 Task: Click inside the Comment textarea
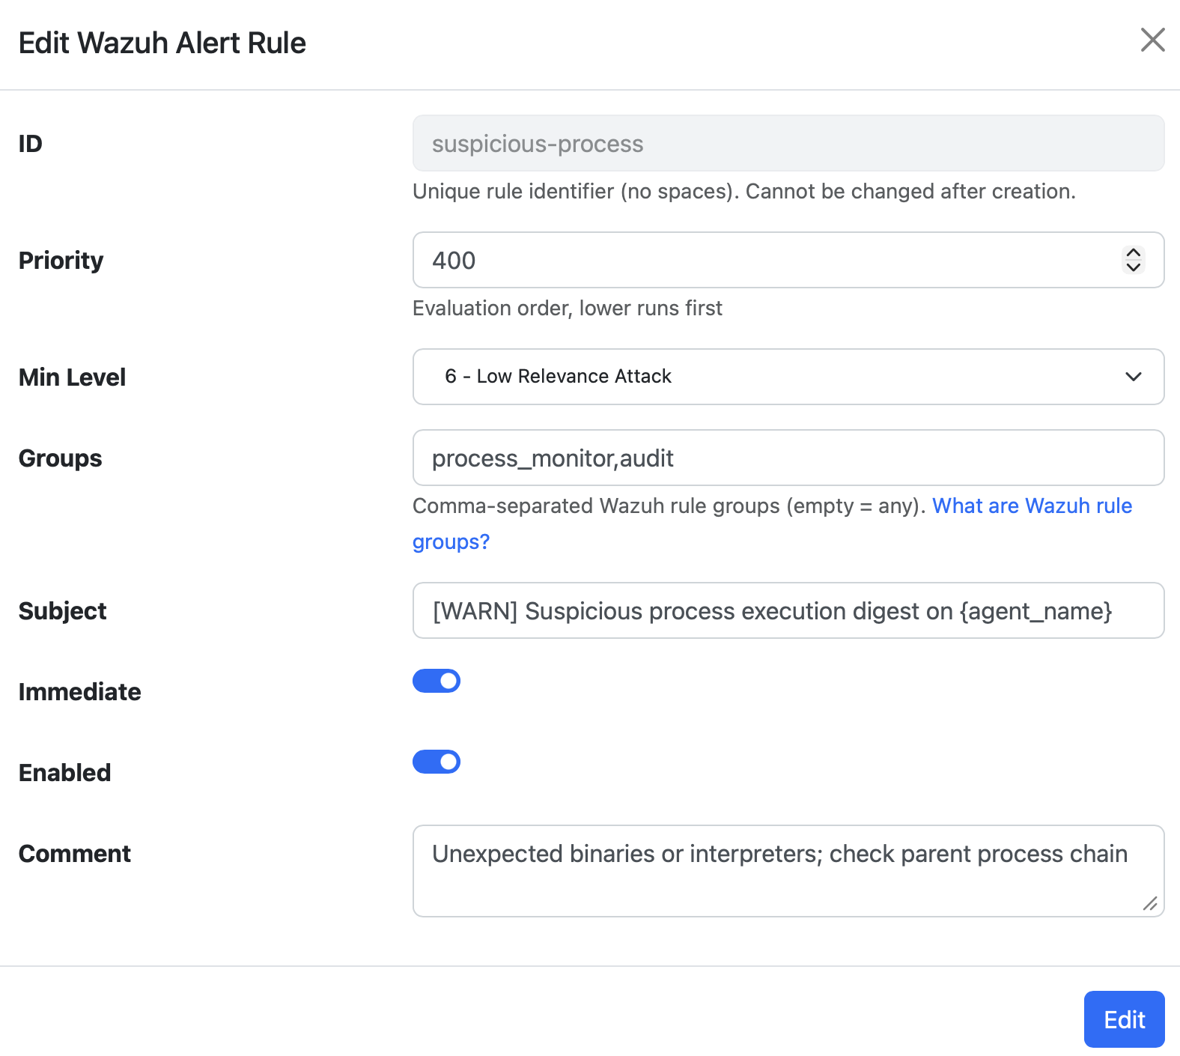tap(788, 871)
